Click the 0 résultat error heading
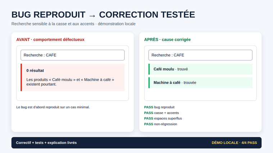Screen dimensions: 273x153 pyautogui.click(x=35, y=71)
